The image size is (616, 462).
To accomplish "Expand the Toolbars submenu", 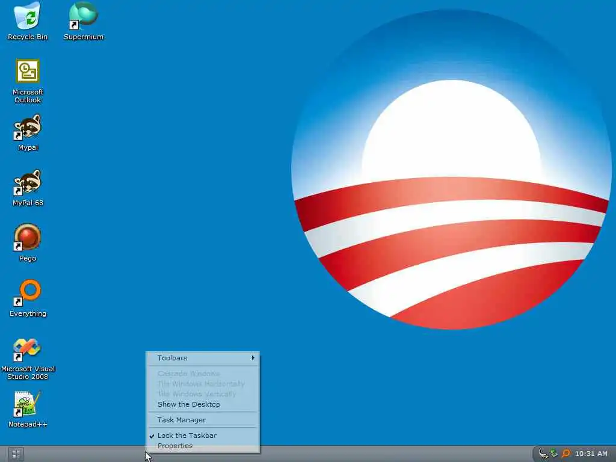I will 202,358.
